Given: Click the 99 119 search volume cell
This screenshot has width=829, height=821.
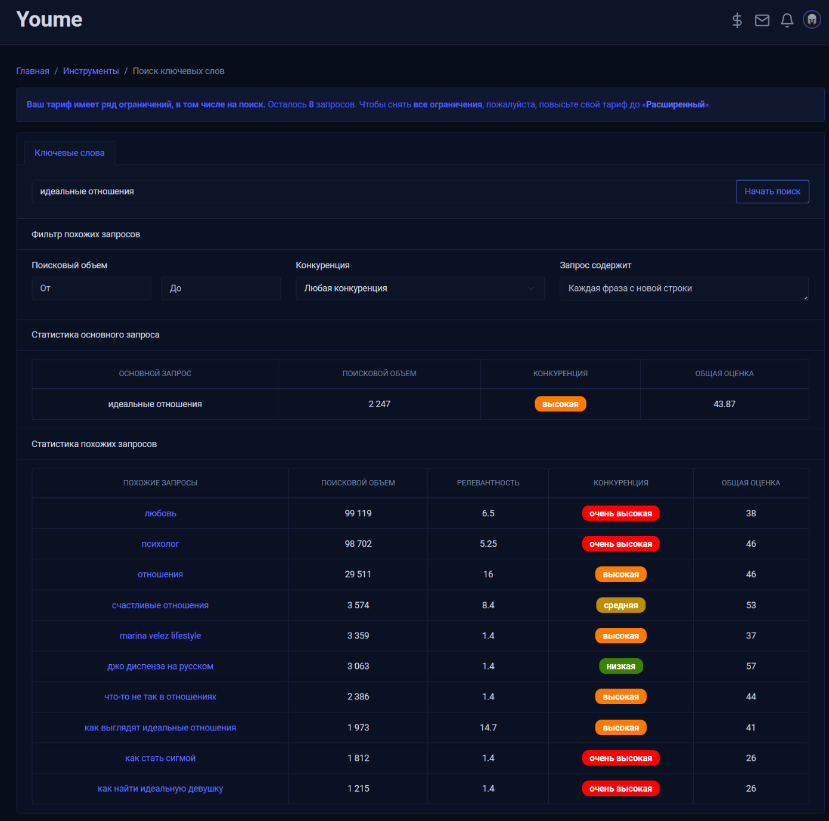Looking at the screenshot, I should point(358,513).
